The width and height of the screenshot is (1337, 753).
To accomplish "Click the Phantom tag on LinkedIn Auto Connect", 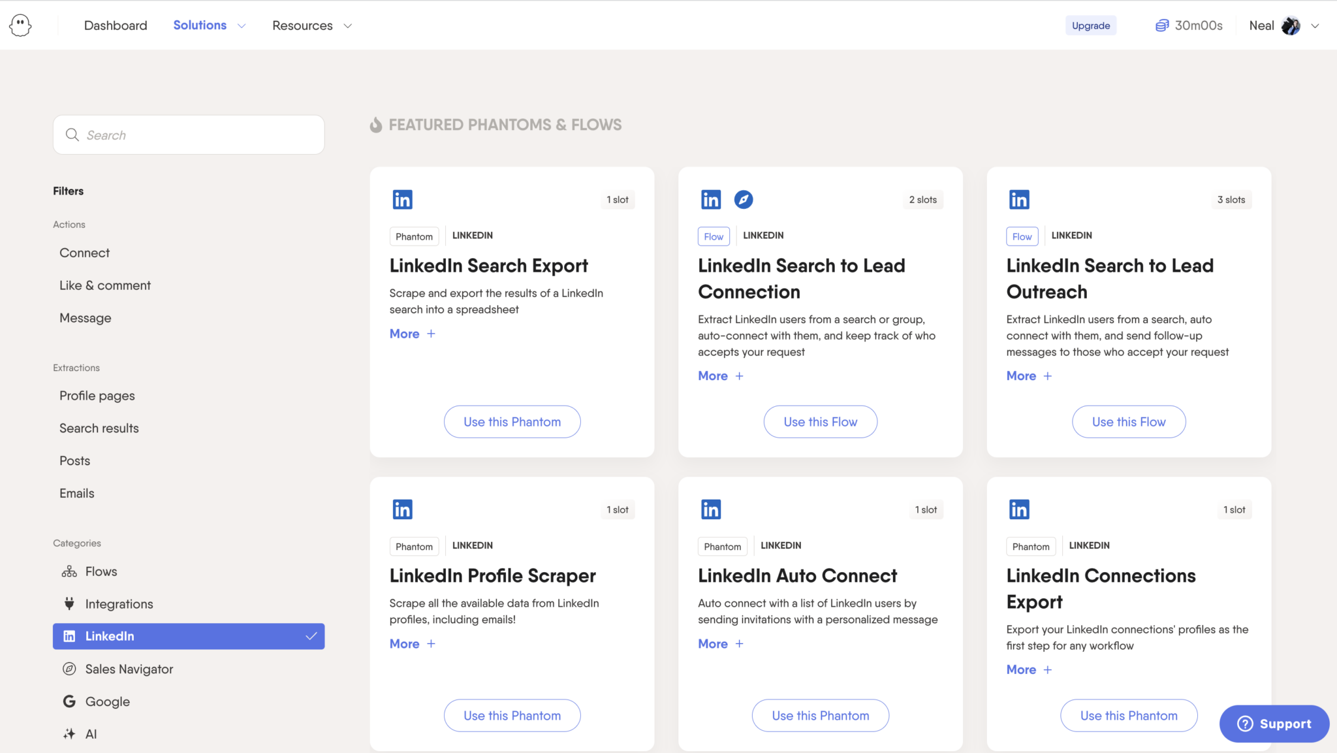I will tap(722, 547).
